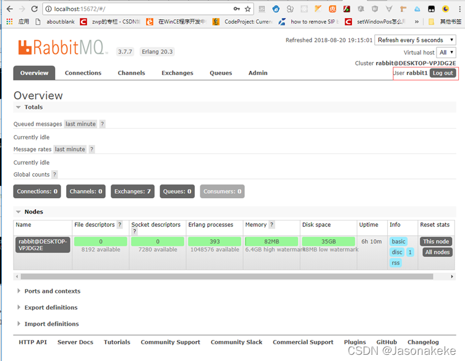Click the help icon beside Queued messages

click(102, 124)
